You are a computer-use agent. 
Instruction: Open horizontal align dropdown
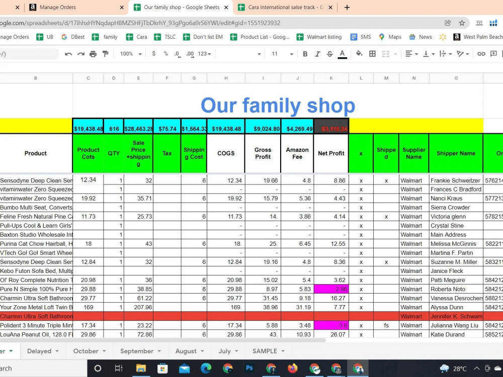tap(411, 54)
